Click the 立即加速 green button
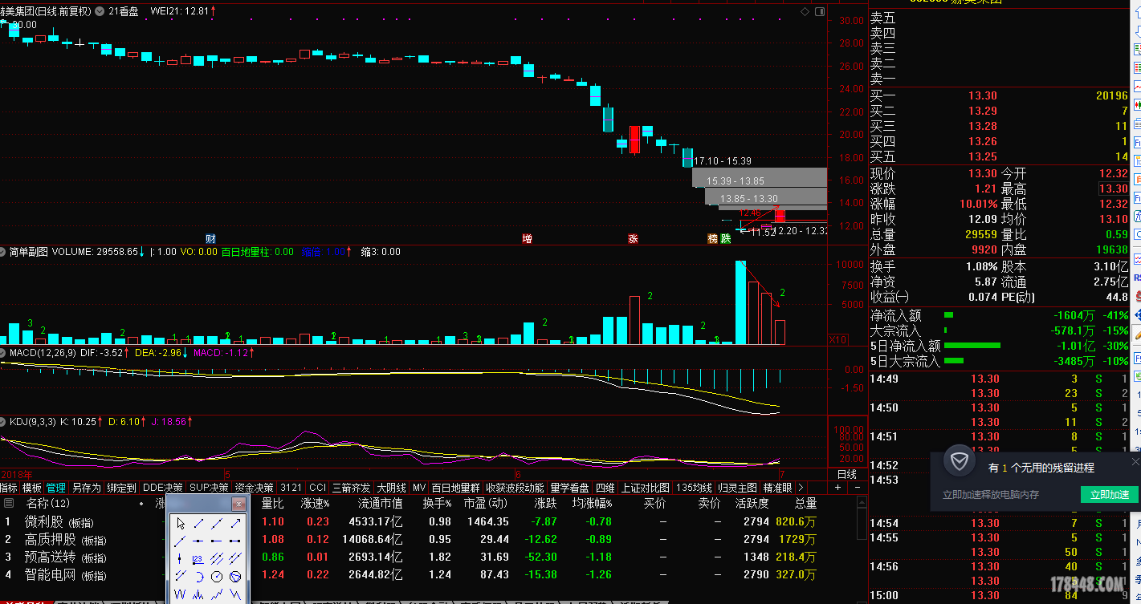The height and width of the screenshot is (604, 1141). 1110,494
